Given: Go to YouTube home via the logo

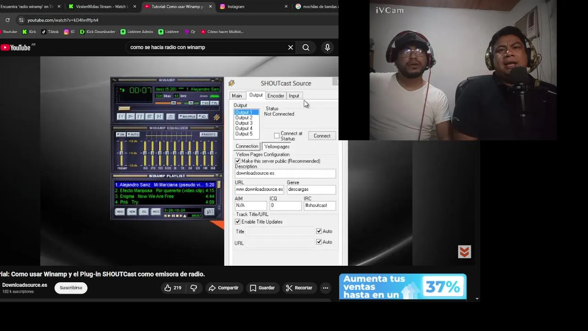Looking at the screenshot, I should click(15, 47).
